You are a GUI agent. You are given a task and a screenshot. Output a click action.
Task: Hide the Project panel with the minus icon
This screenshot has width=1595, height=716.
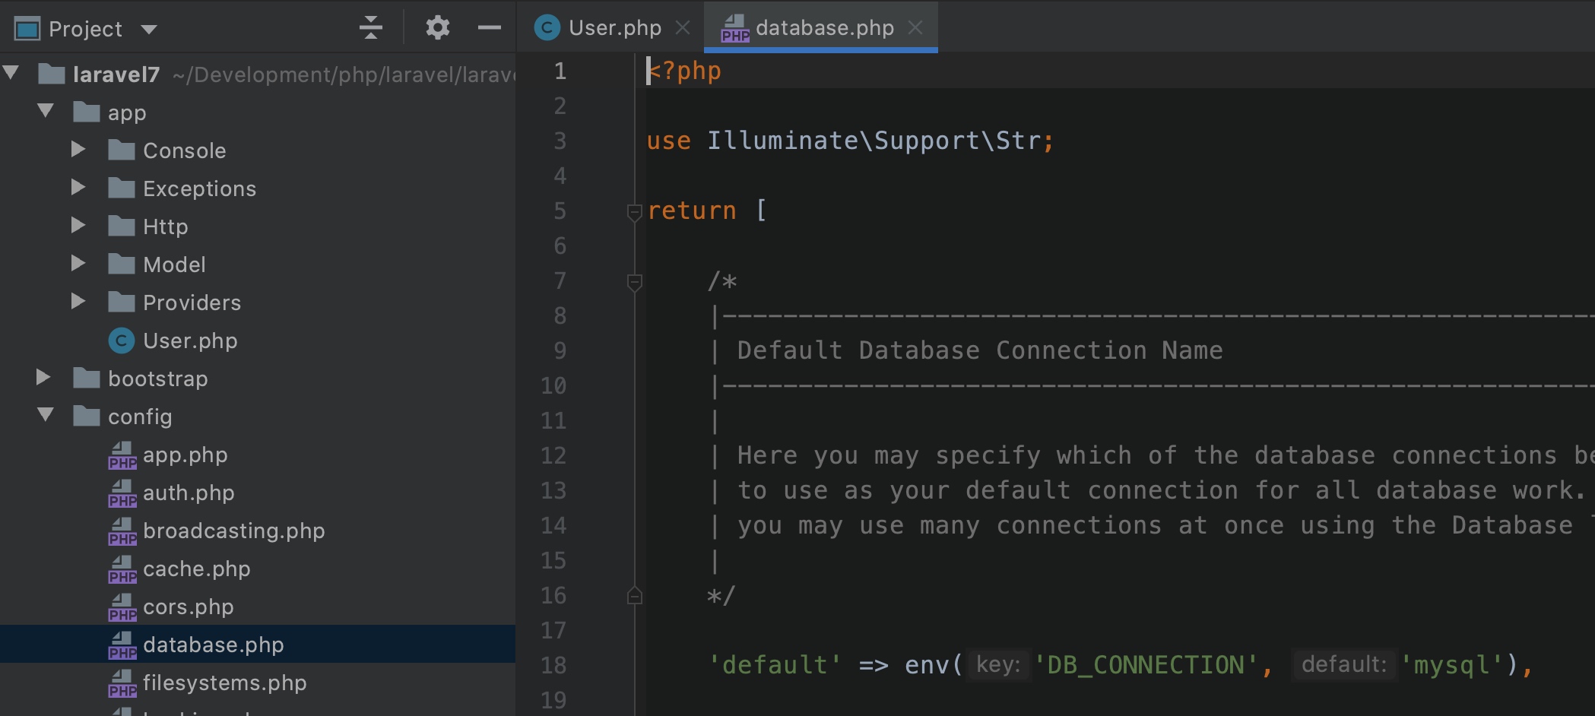[490, 28]
